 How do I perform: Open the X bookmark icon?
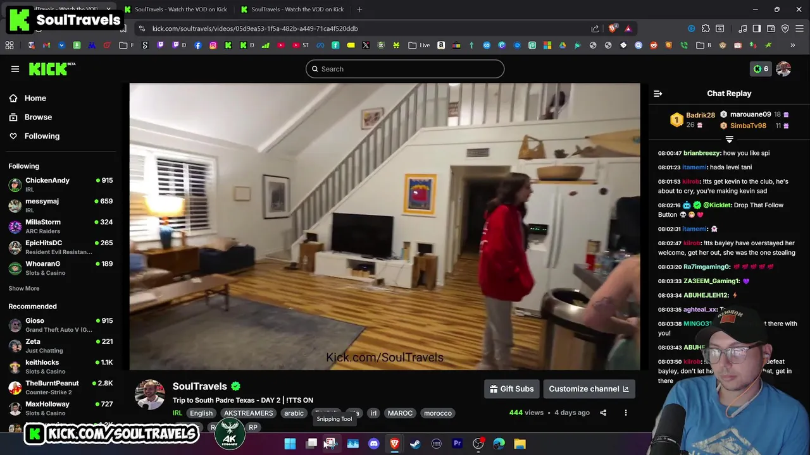tap(366, 45)
